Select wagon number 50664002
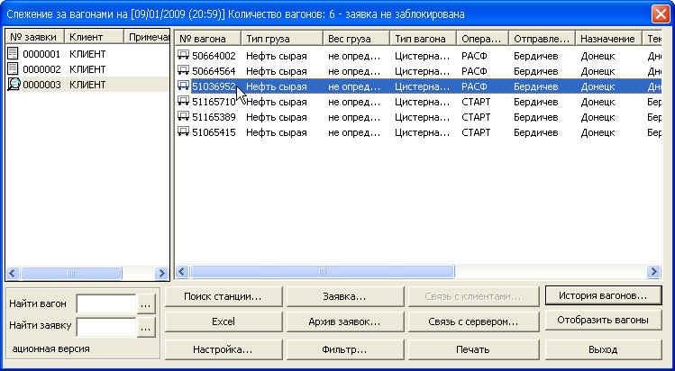675x371 pixels. [x=214, y=56]
